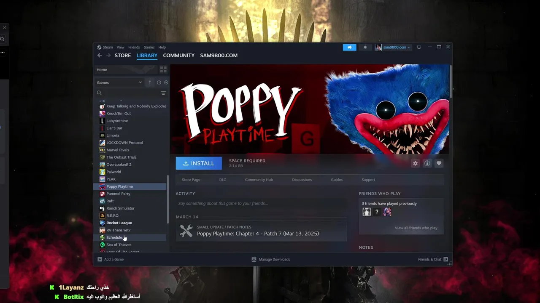Image resolution: width=540 pixels, height=303 pixels.
Task: Open the announcements megaphone button
Action: coord(349,48)
